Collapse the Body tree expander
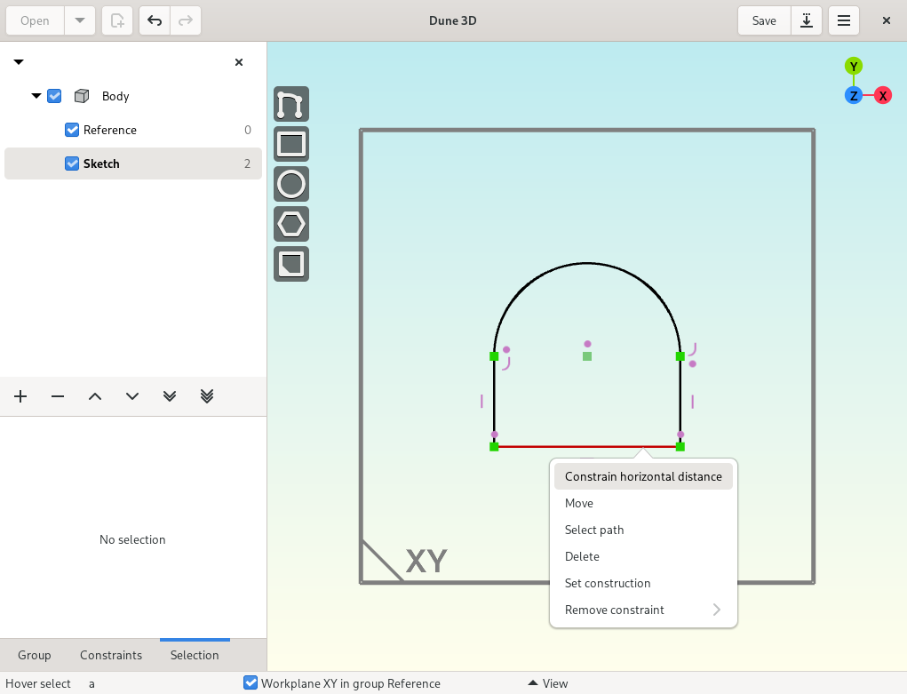Image resolution: width=907 pixels, height=694 pixels. (36, 96)
